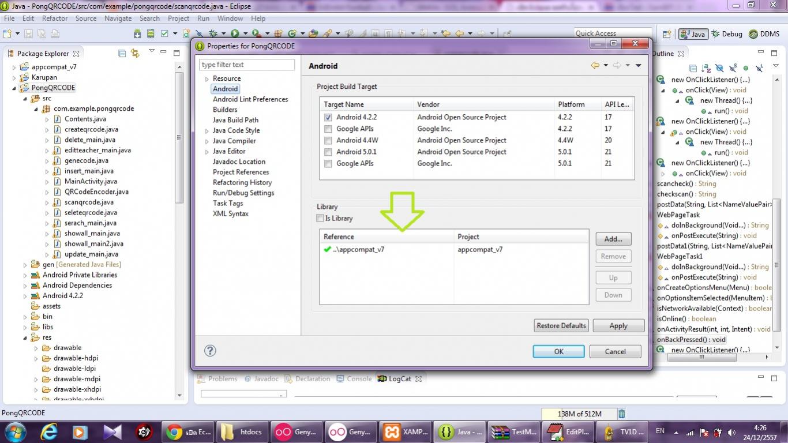This screenshot has height=443, width=788.
Task: Expand the Resource node in the properties tree
Action: [x=207, y=79]
